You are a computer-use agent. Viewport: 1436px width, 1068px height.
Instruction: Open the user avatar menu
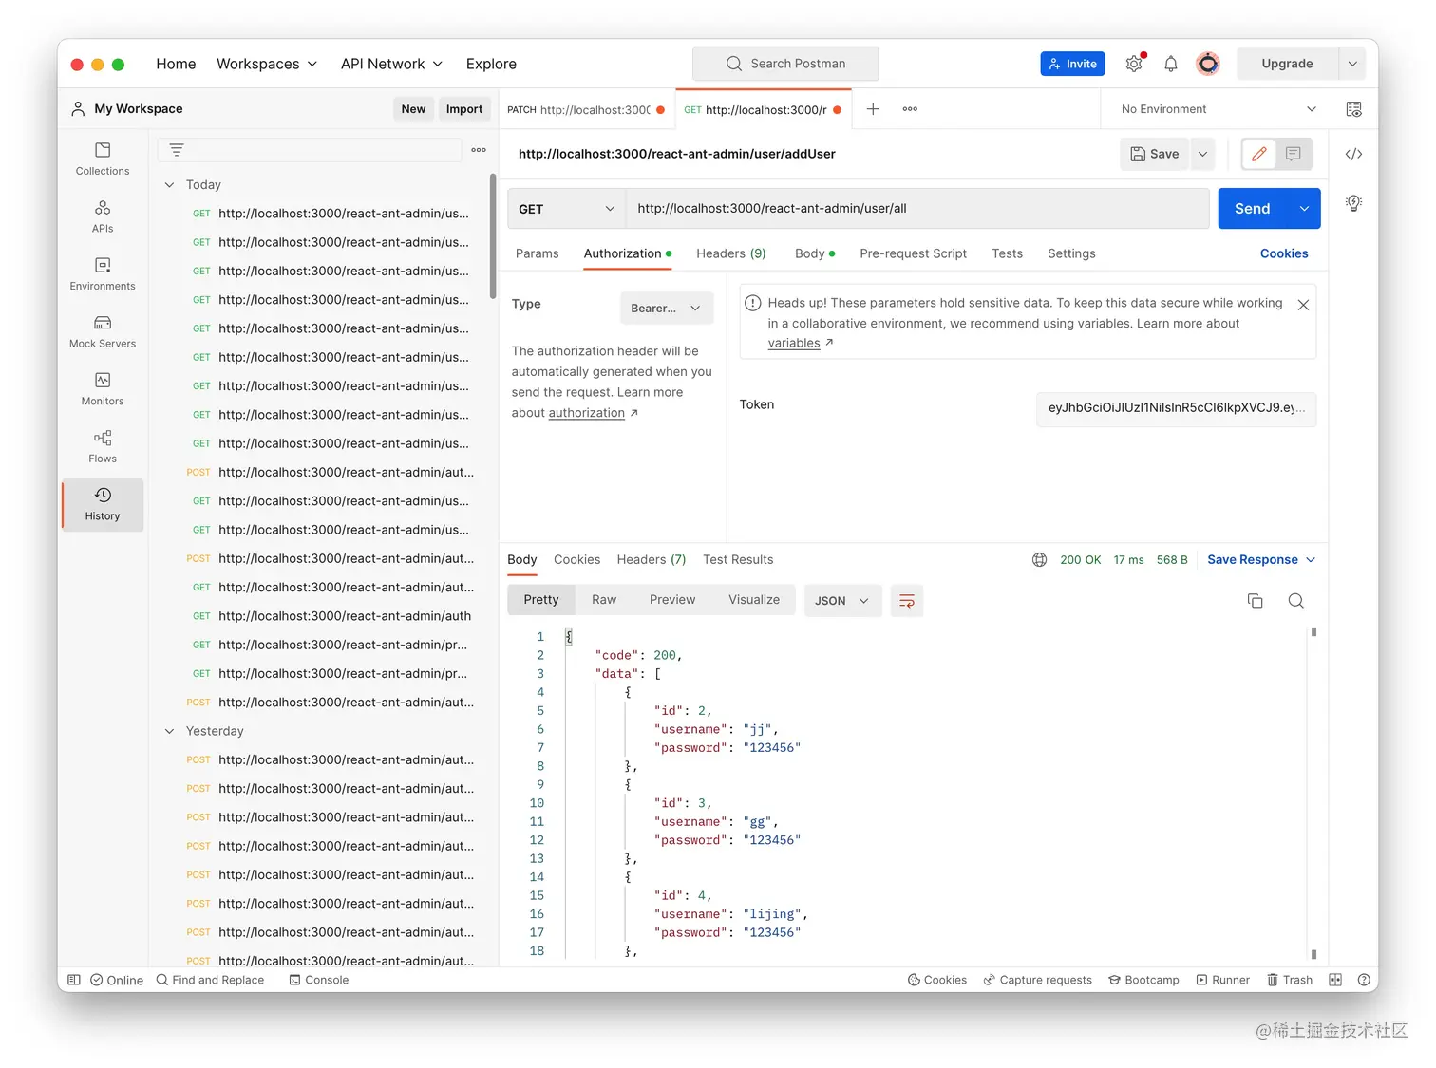1208,64
